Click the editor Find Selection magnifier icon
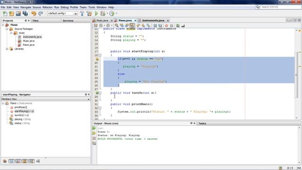The width and height of the screenshot is (302, 170). 117,25
